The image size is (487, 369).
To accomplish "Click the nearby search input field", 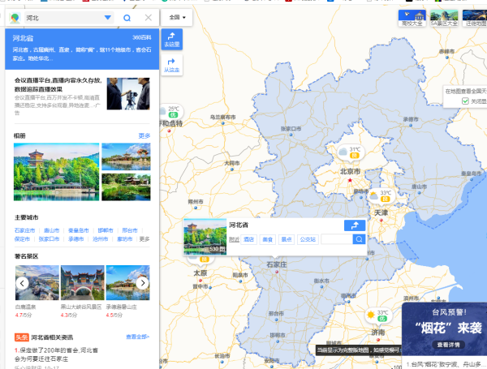I will tap(336, 239).
